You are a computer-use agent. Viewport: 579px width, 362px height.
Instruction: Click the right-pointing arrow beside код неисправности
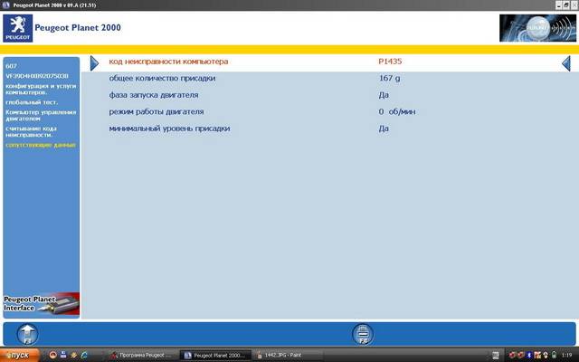tap(94, 63)
